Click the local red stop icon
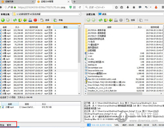Viewport: 164px width, 128px height. pos(35,20)
